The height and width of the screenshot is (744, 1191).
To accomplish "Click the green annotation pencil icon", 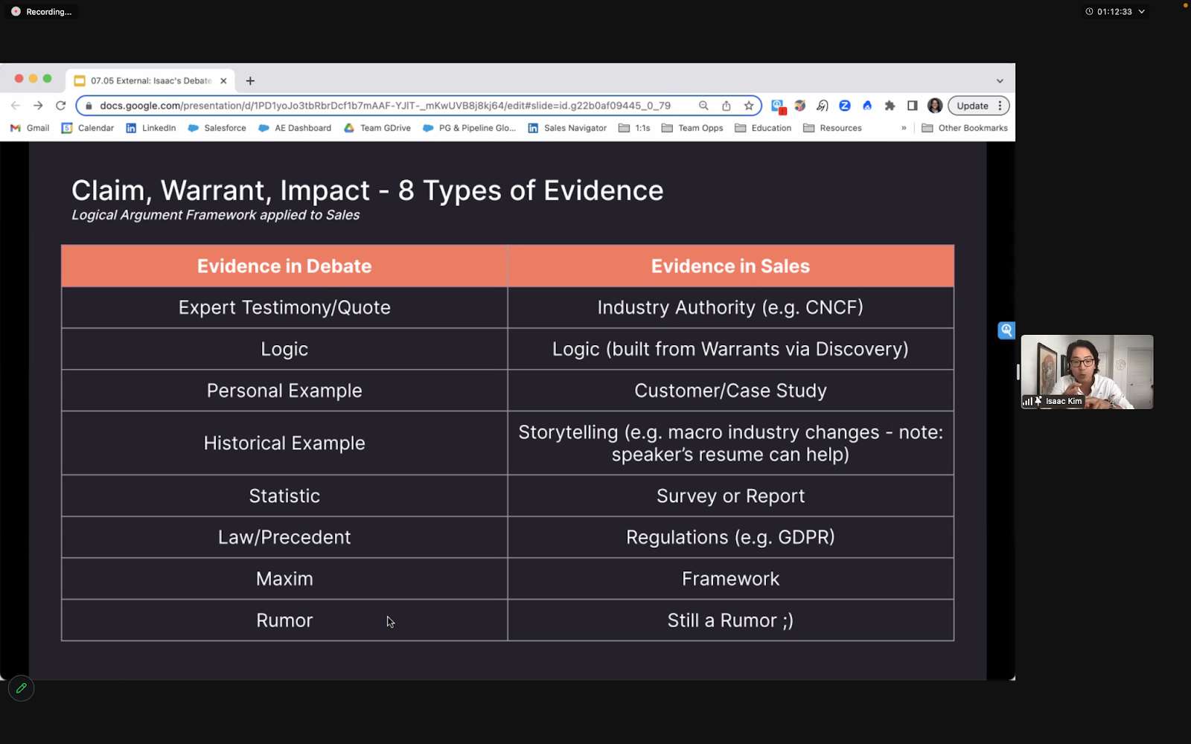I will point(21,688).
